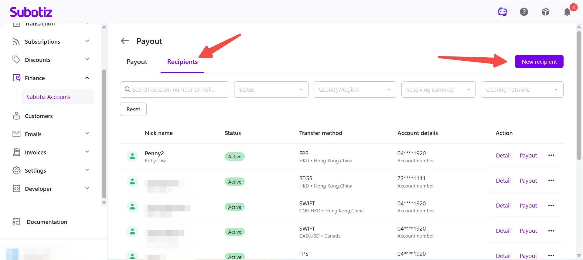
Task: Click the Nick name column header
Action: click(x=159, y=133)
